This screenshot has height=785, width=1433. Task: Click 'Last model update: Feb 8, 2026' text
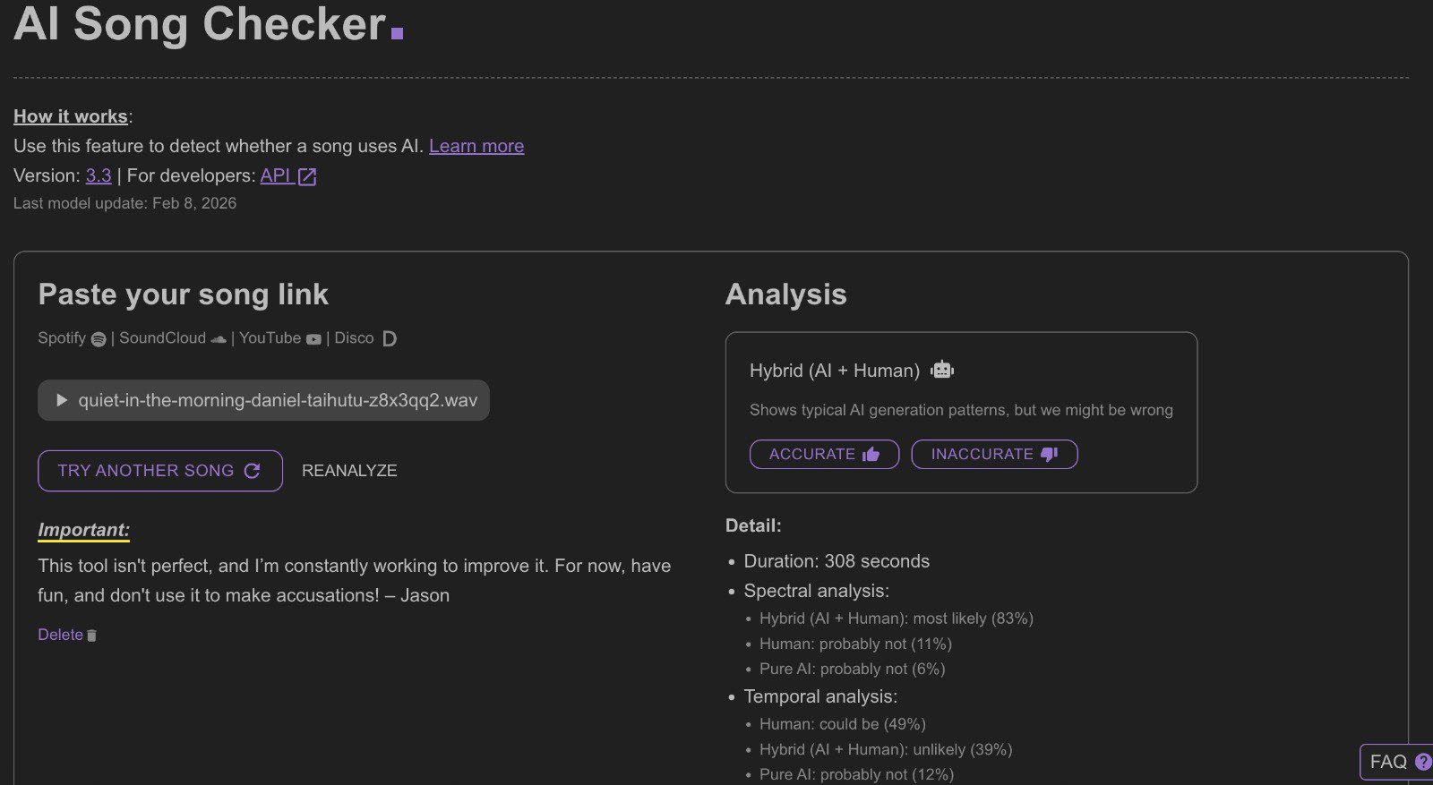[125, 203]
